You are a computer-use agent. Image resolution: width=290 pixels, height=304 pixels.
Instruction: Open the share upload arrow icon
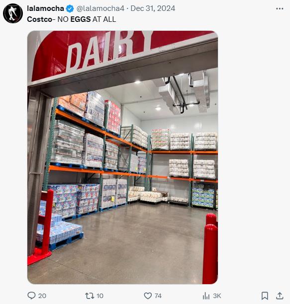coord(280,296)
